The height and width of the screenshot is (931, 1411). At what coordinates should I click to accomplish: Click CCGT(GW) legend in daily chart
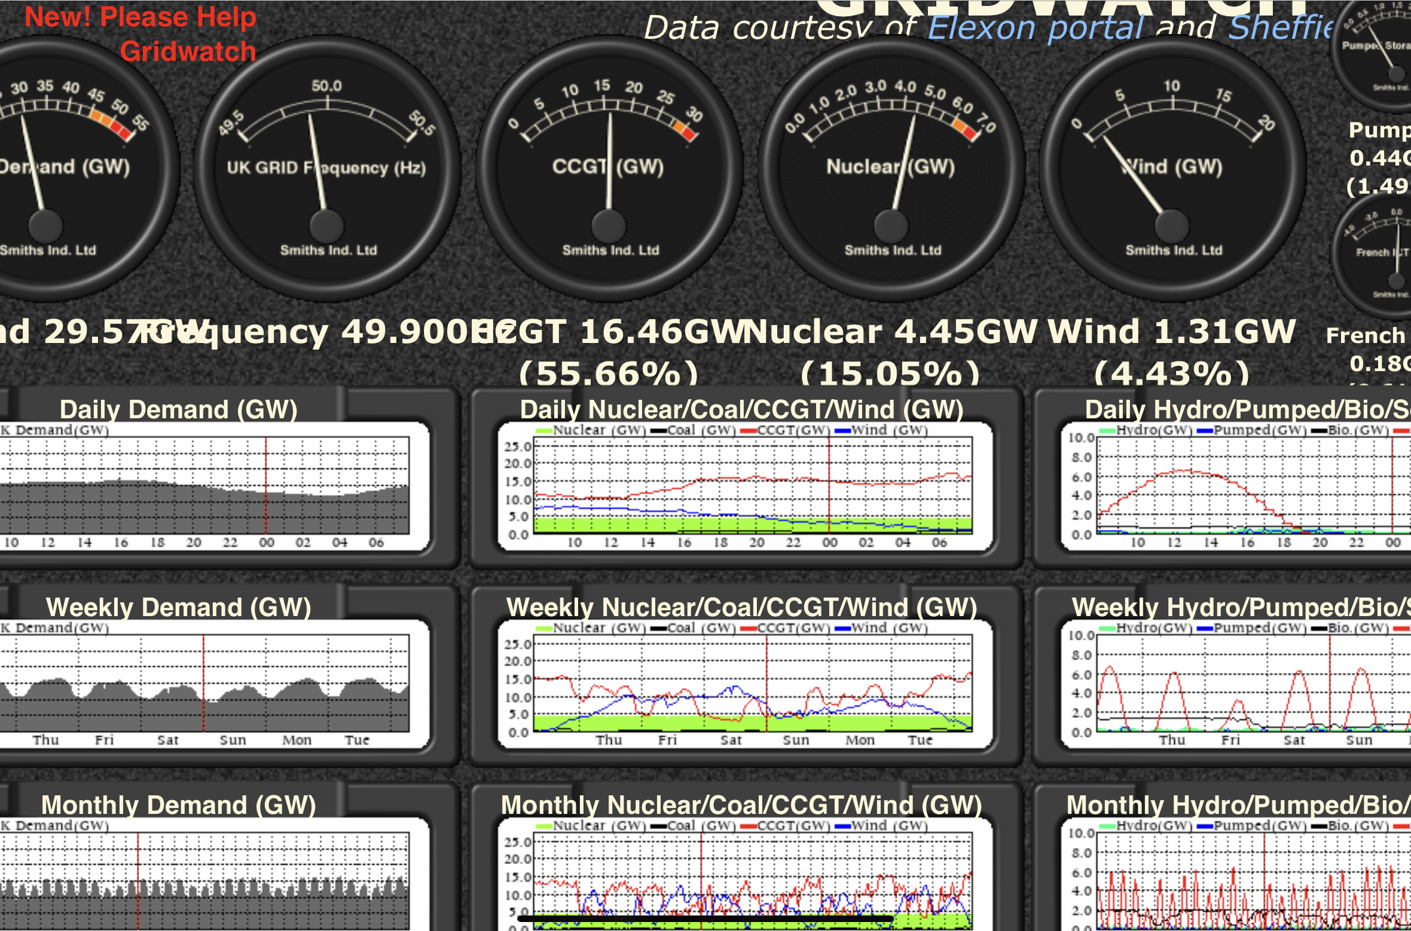click(x=785, y=430)
